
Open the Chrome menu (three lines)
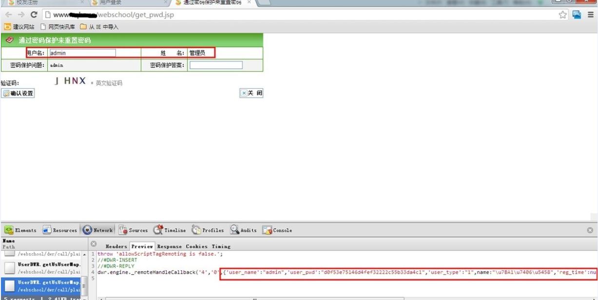(591, 15)
